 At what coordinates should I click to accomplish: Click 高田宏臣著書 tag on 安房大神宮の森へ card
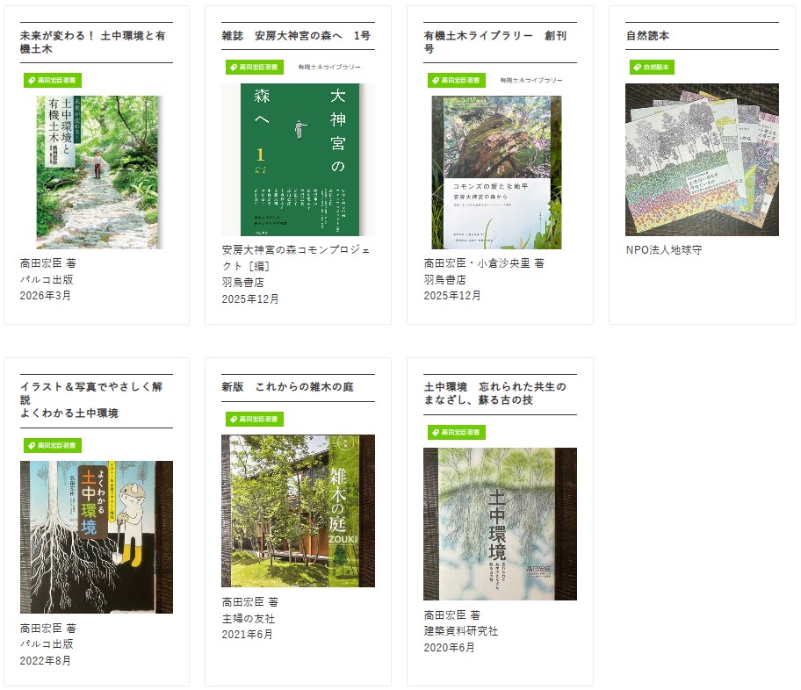pos(255,67)
